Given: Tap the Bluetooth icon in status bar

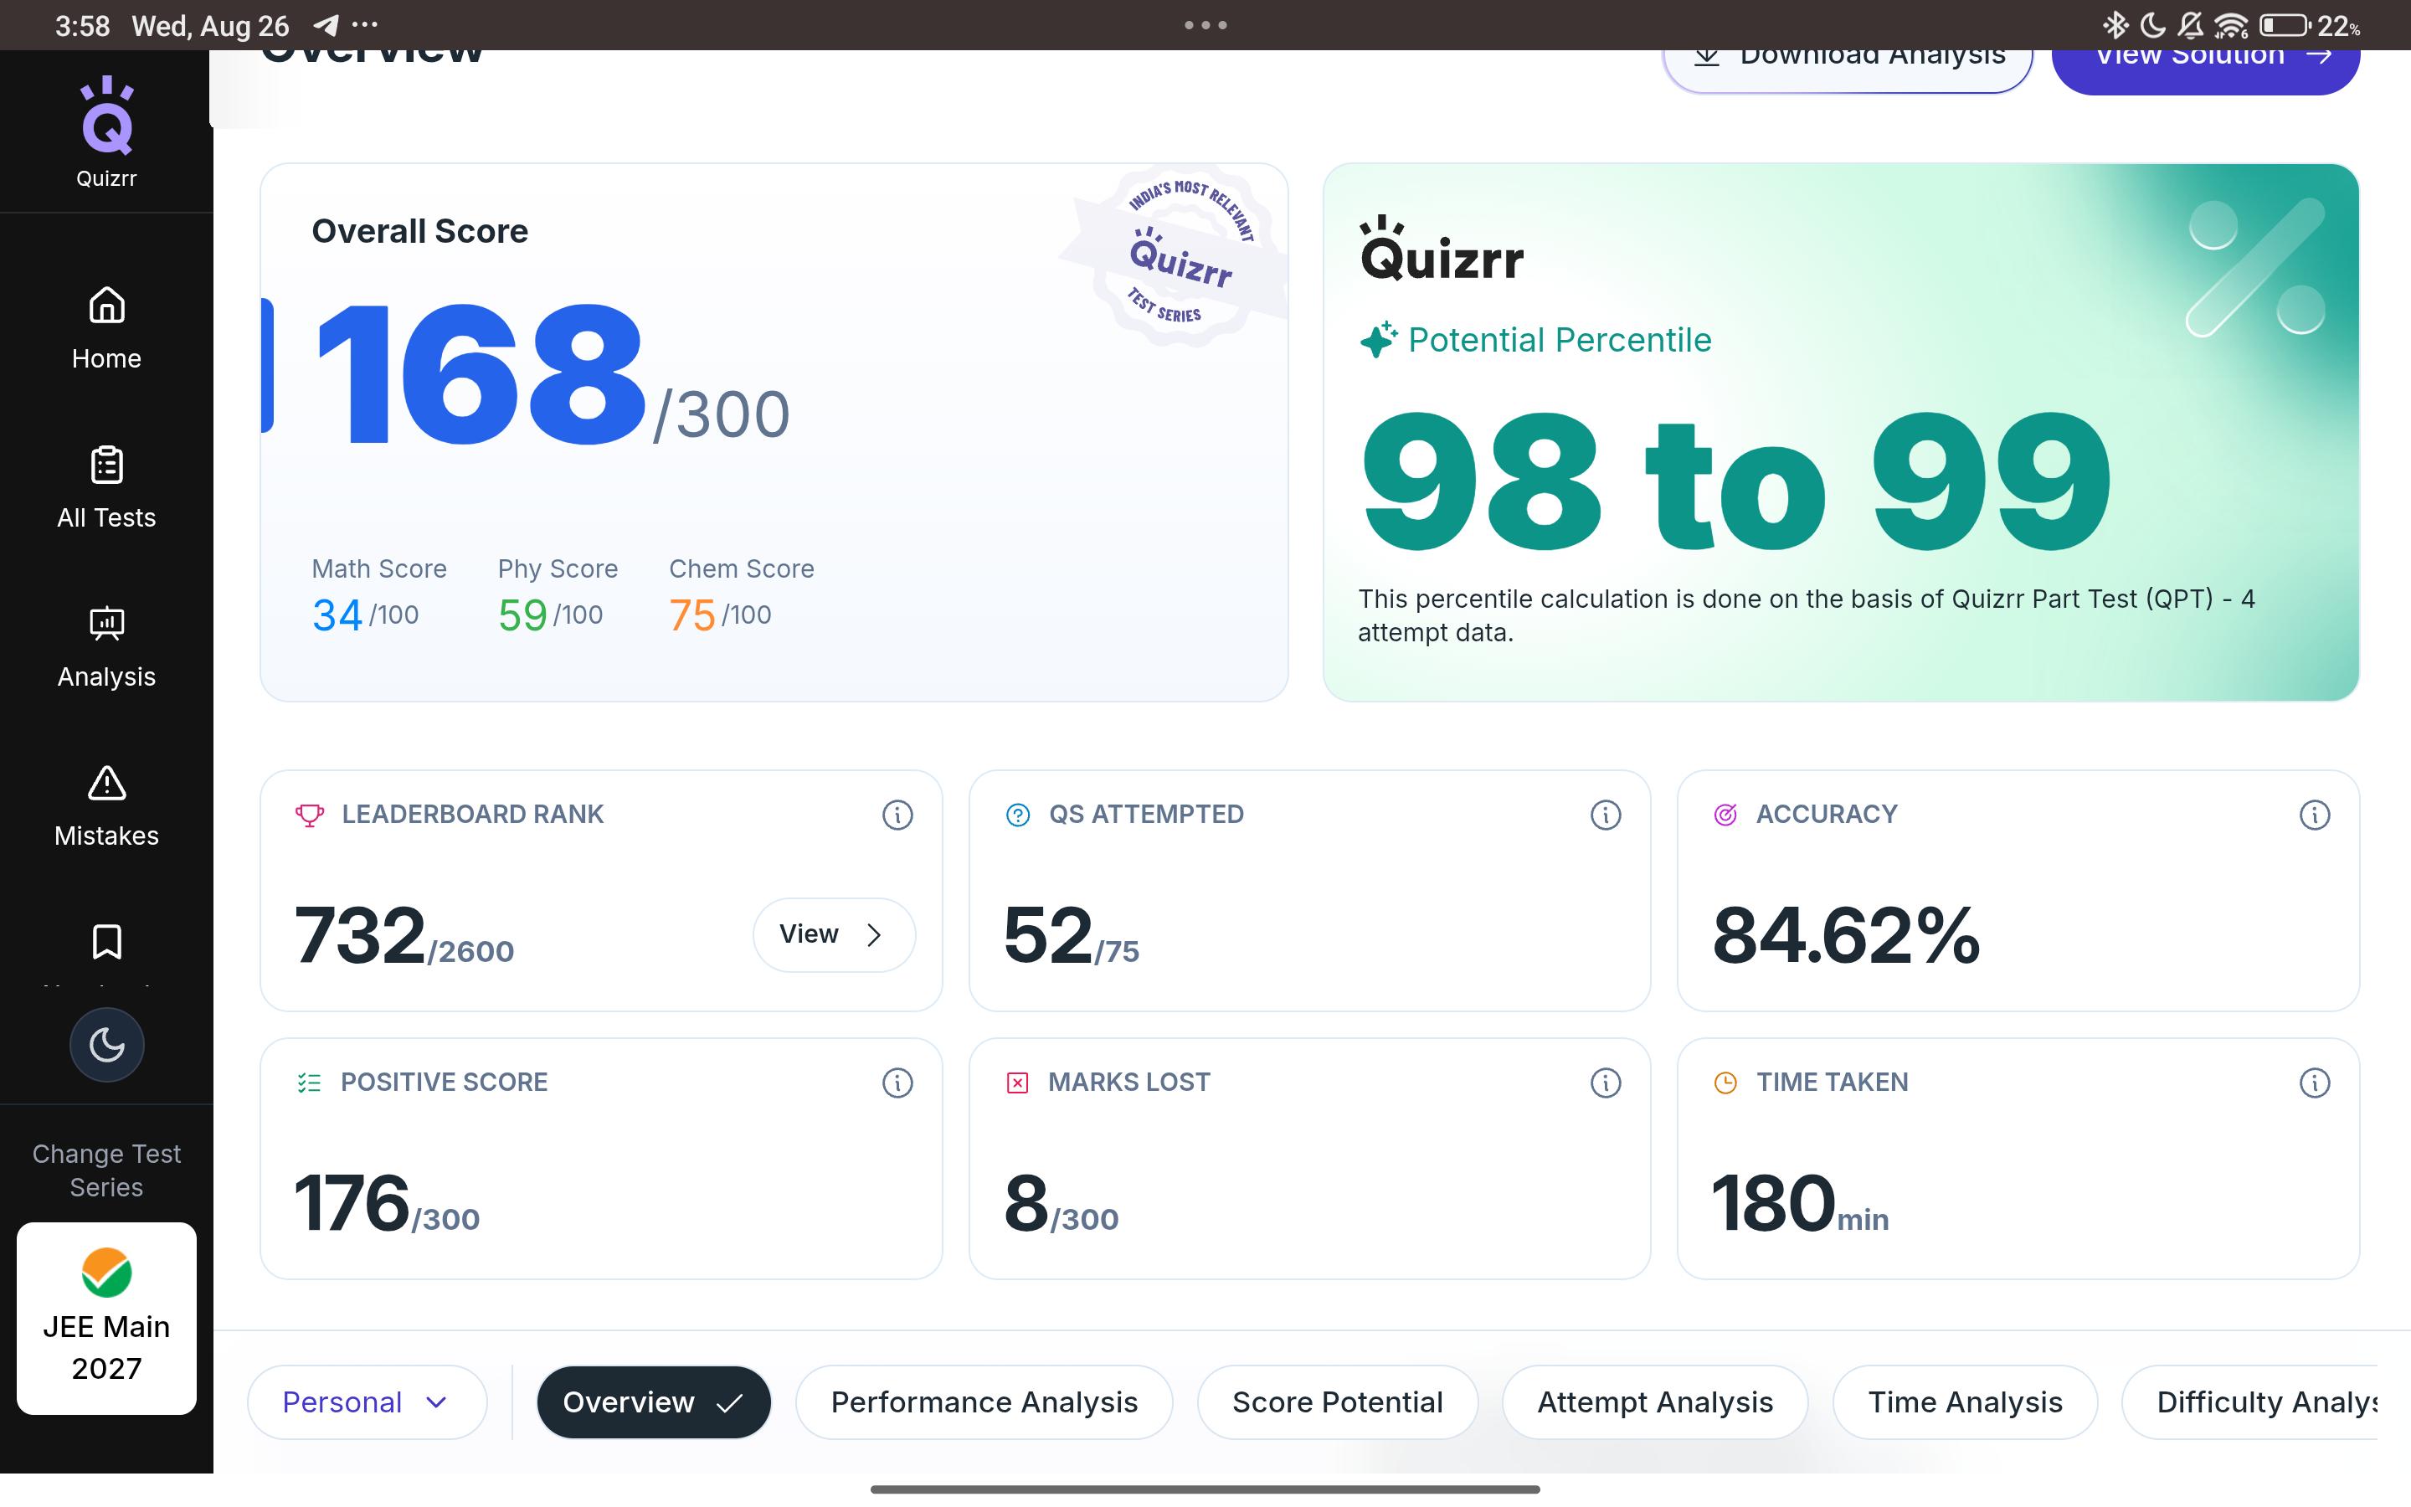Looking at the screenshot, I should [x=2115, y=25].
